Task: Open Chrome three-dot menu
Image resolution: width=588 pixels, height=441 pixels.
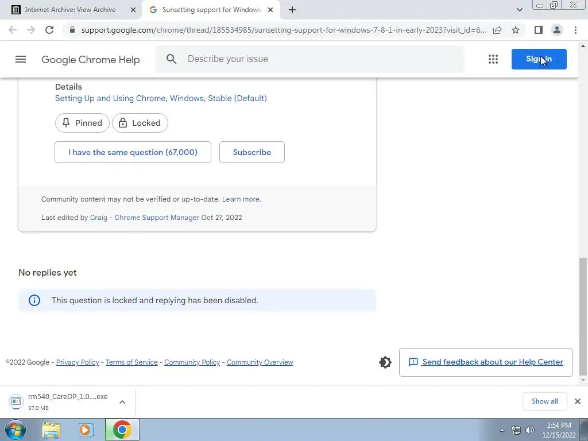Action: coord(575,30)
